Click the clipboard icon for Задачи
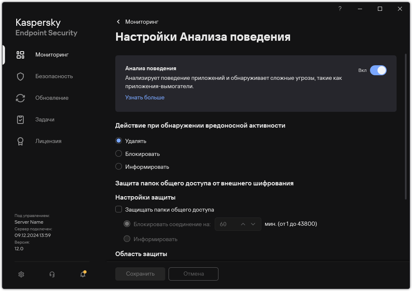This screenshot has width=412, height=291. pos(20,120)
